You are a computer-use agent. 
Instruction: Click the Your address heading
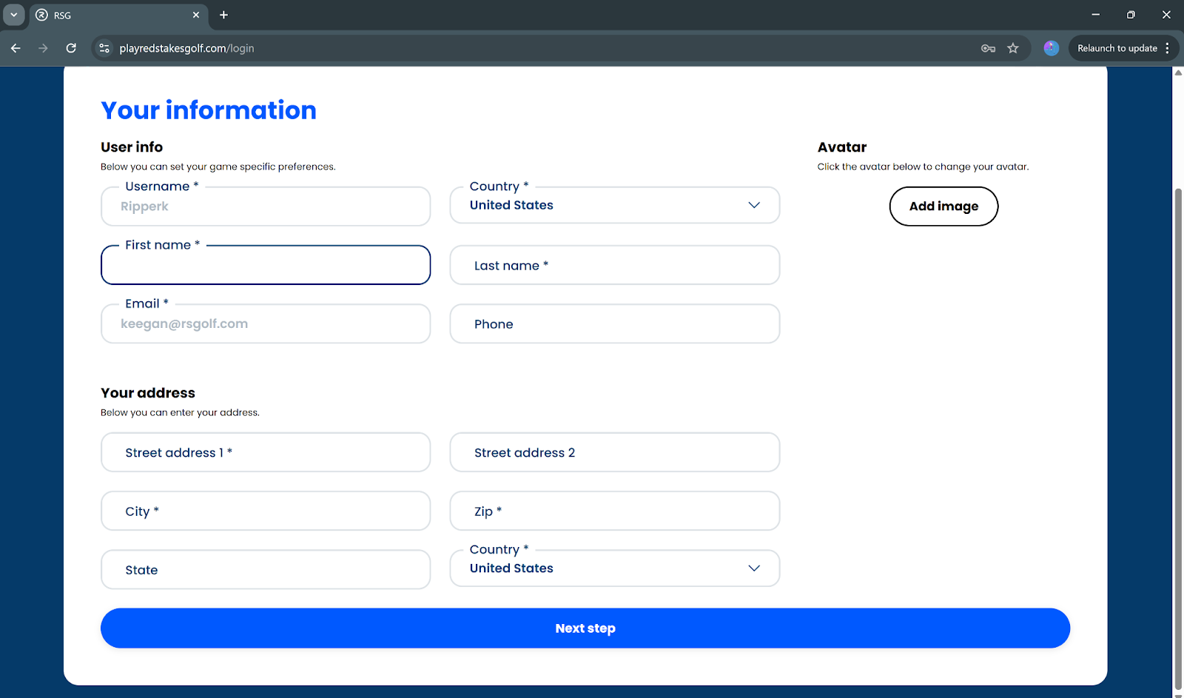[x=148, y=393]
